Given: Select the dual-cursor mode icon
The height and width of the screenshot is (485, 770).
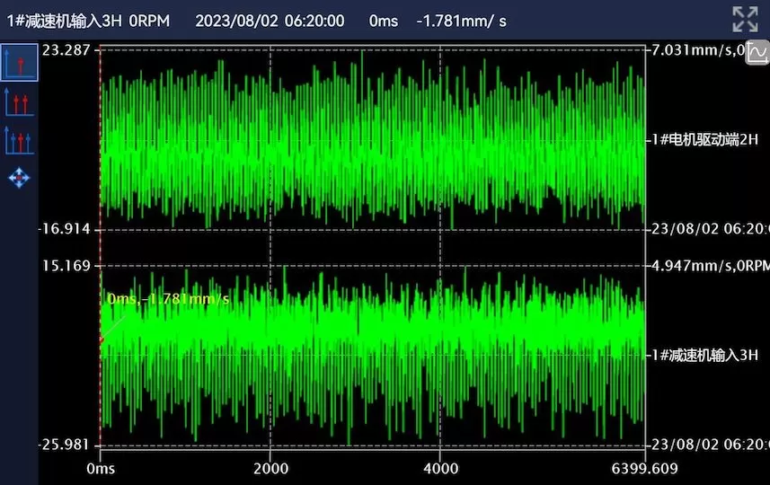Looking at the screenshot, I should point(19,102).
